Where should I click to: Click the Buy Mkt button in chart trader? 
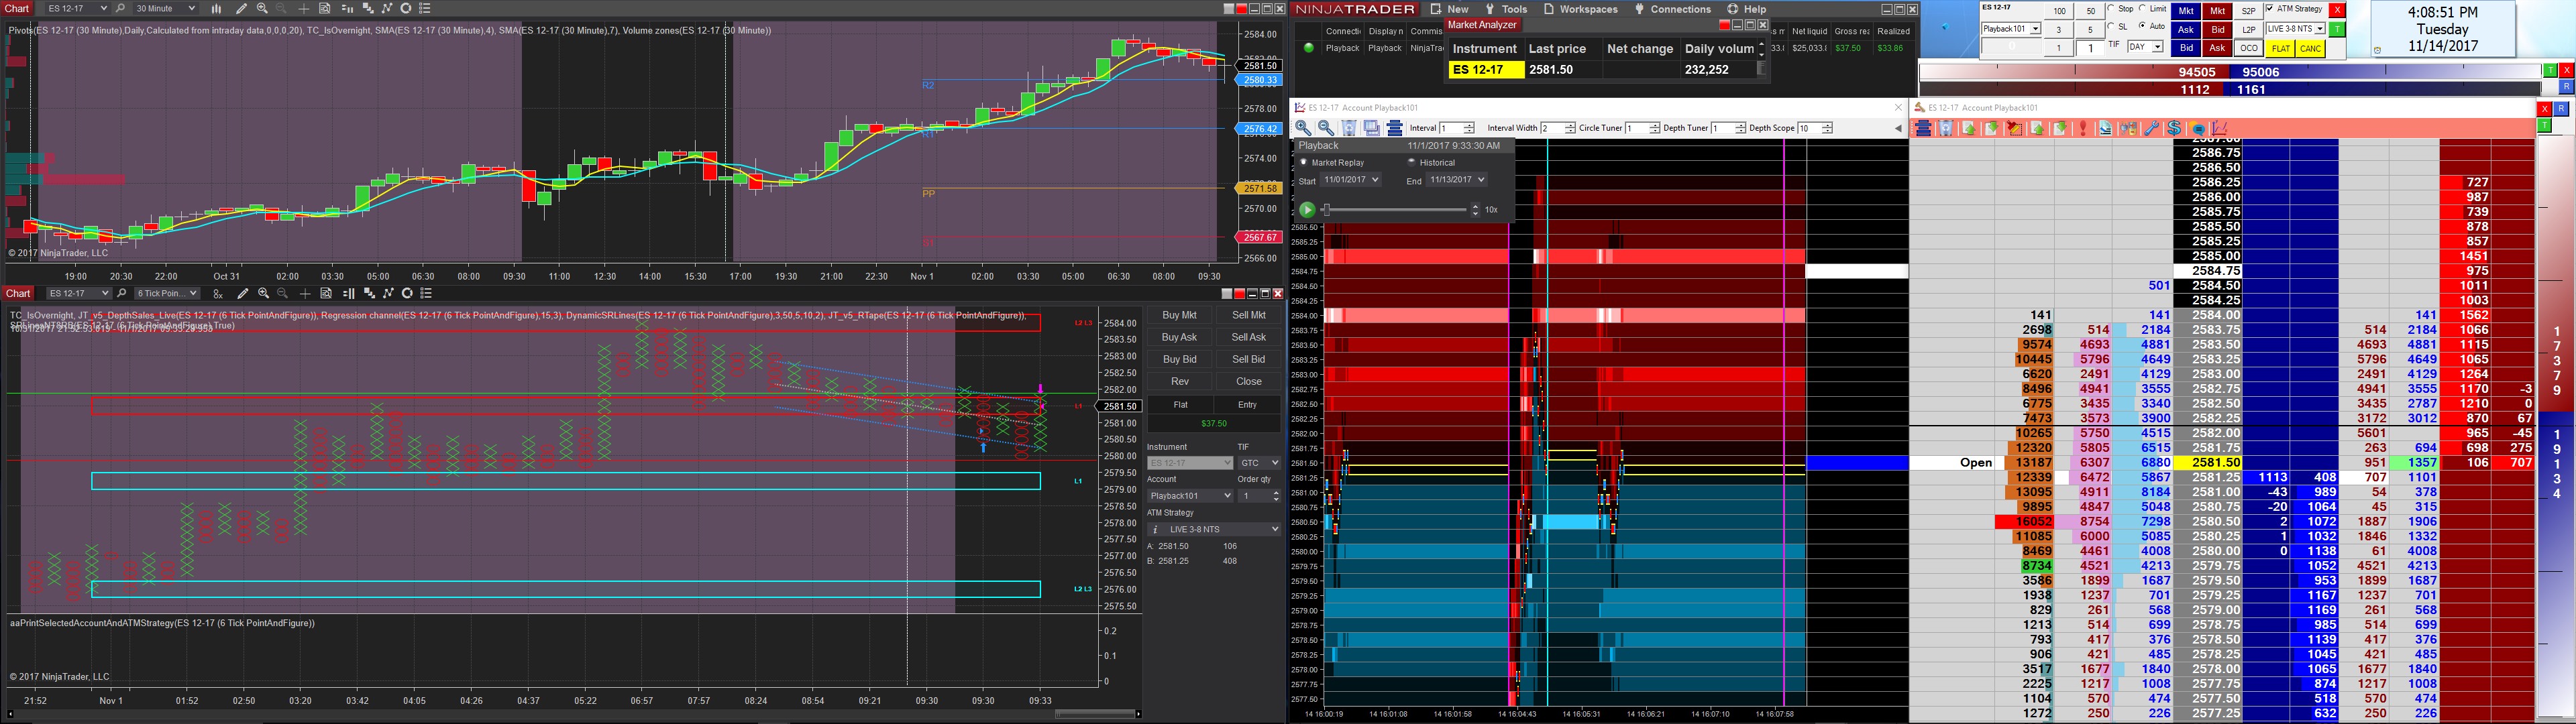(x=1179, y=315)
